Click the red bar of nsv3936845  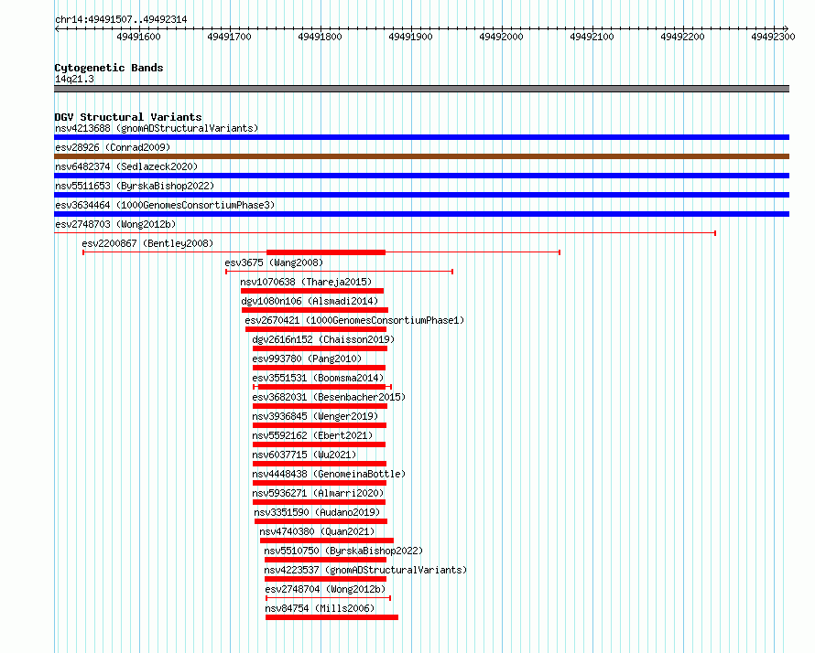tap(320, 425)
